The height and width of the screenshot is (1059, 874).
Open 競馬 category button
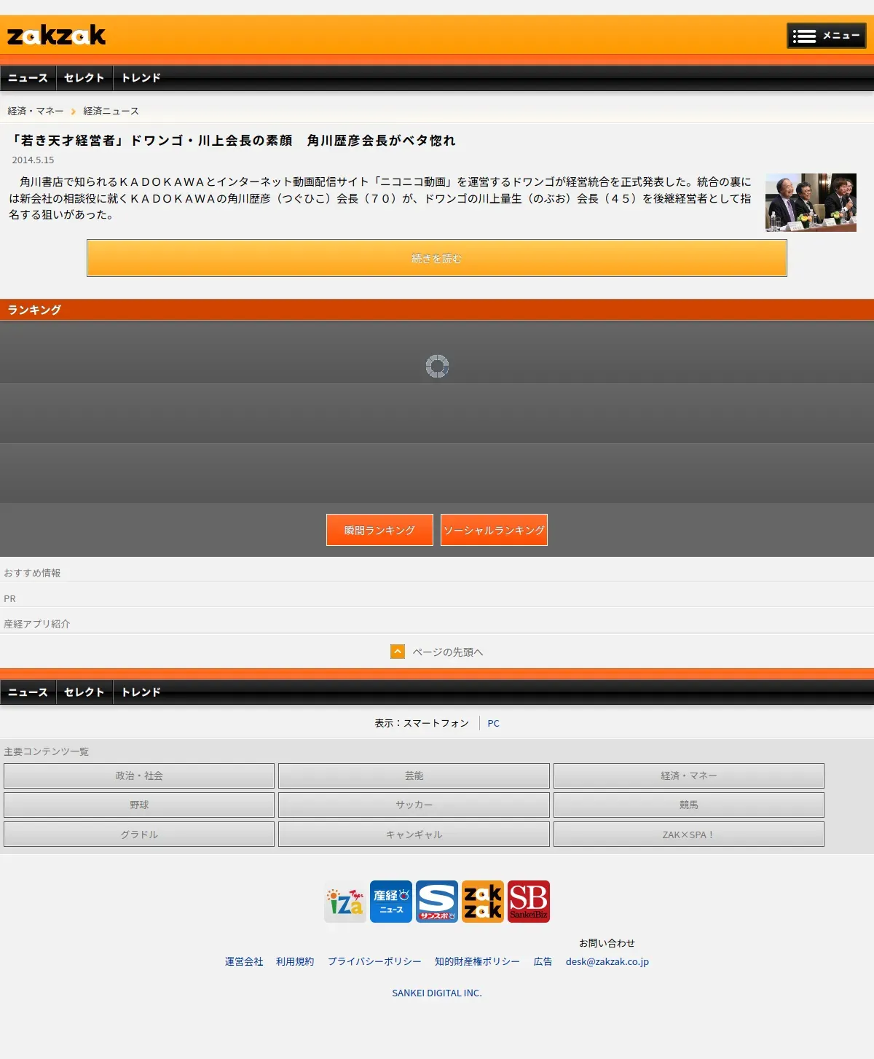pyautogui.click(x=689, y=805)
